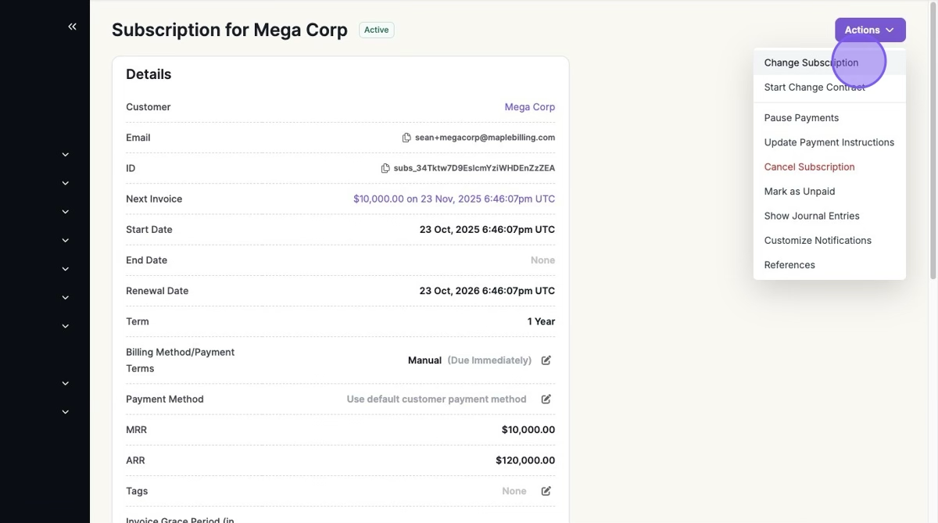Select Mark as Unpaid
Screen dimensions: 938x523
799,192
